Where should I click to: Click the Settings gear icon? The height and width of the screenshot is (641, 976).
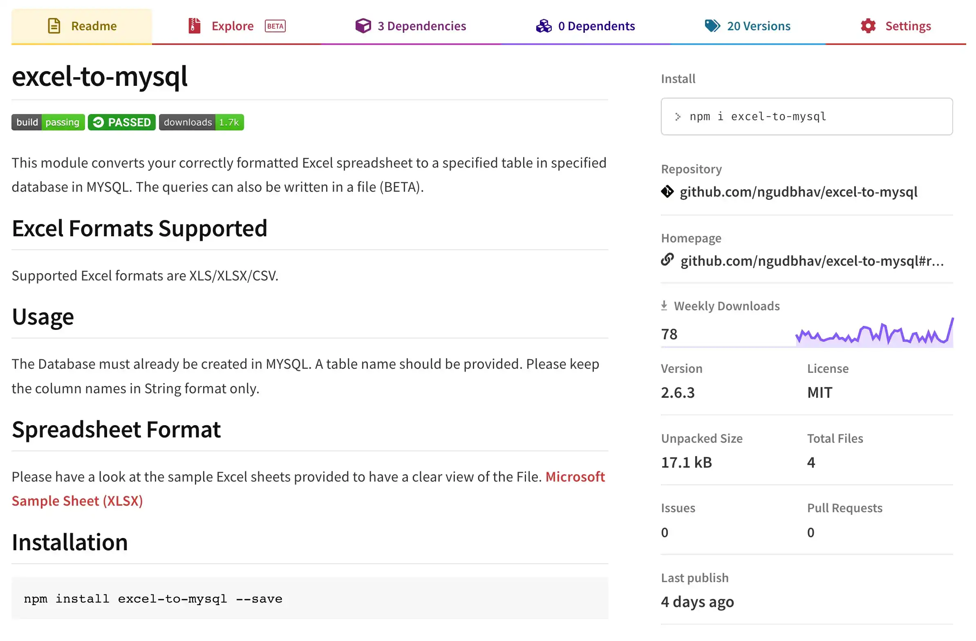868,25
